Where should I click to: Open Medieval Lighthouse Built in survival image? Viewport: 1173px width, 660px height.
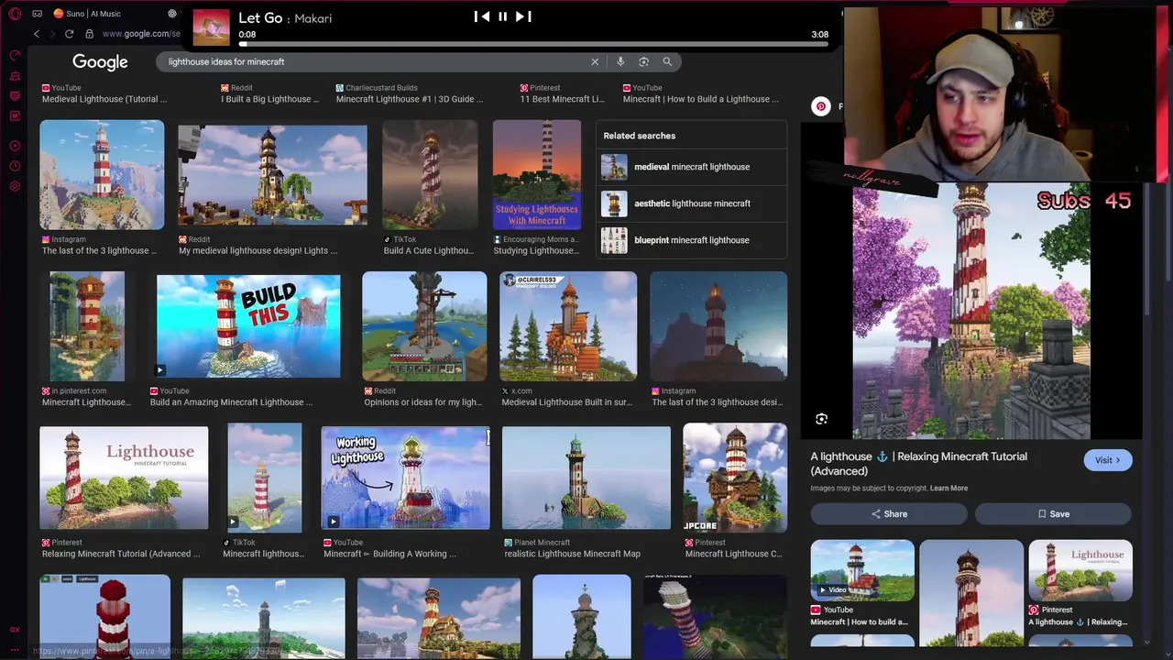tap(568, 326)
